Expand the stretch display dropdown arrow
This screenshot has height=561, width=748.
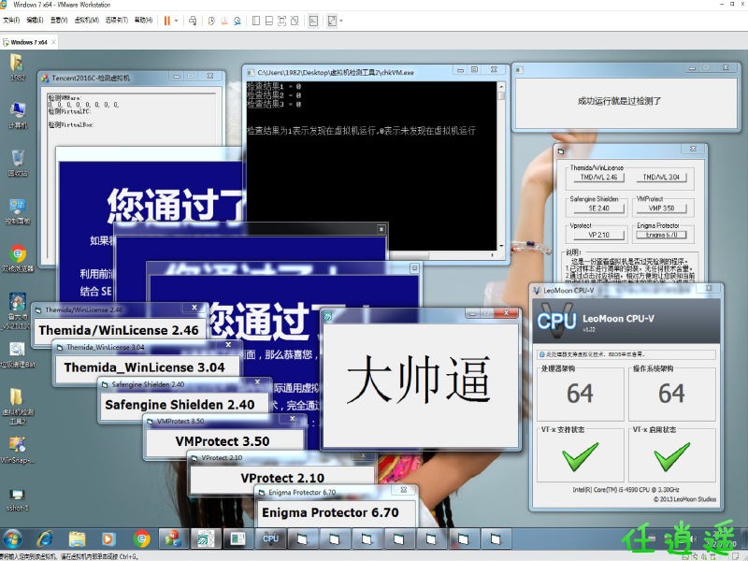click(x=341, y=21)
